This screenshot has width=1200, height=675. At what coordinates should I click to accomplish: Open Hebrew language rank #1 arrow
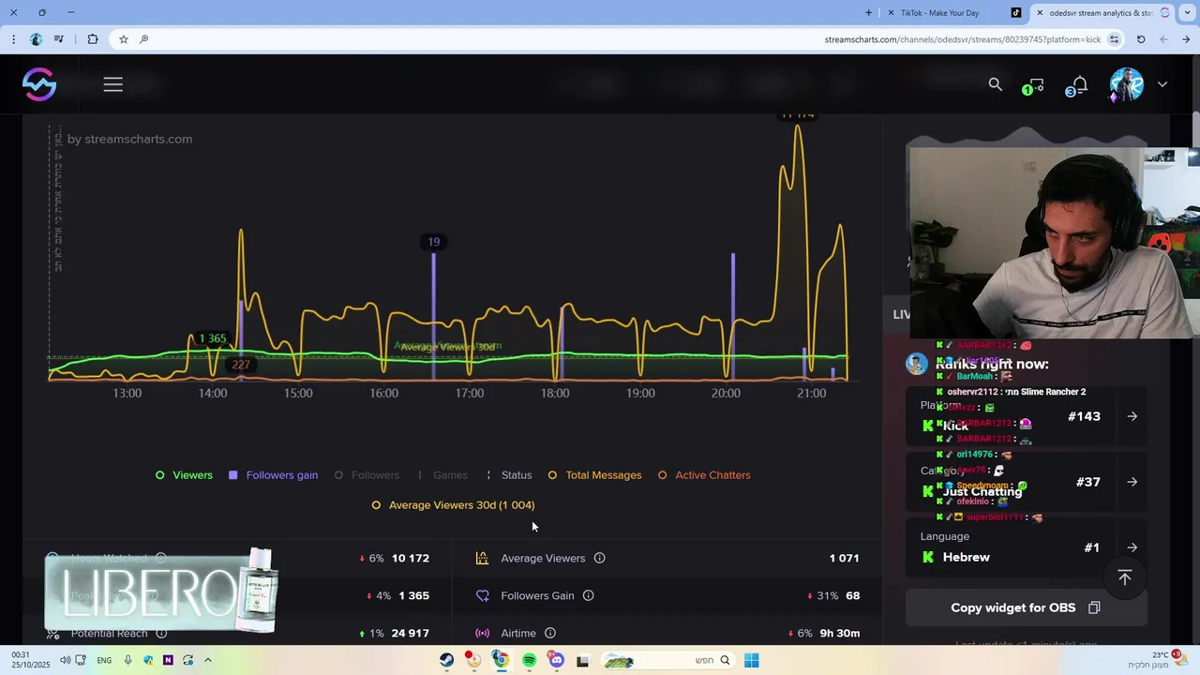[1132, 547]
